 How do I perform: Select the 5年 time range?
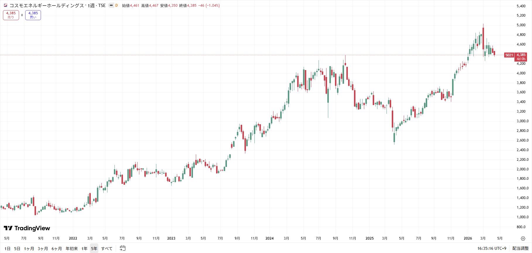pos(94,249)
